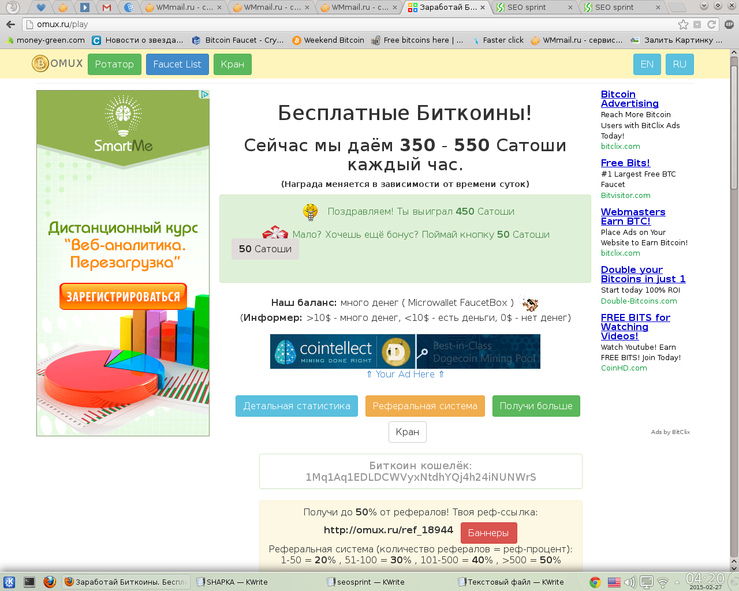Open the Залить Картинку bookmark
Screen dimensions: 739x591
677,40
